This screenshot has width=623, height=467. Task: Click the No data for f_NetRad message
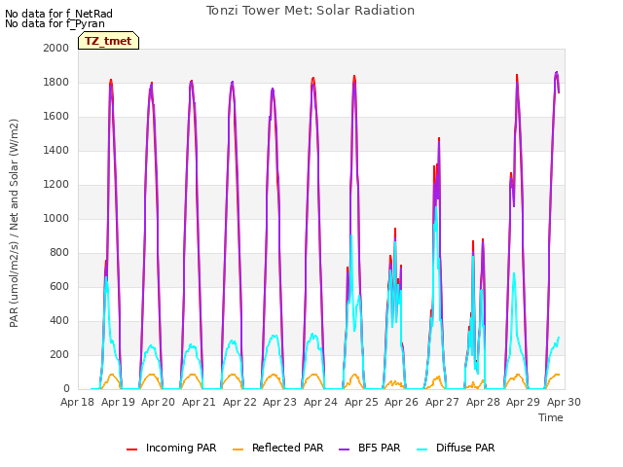click(58, 14)
